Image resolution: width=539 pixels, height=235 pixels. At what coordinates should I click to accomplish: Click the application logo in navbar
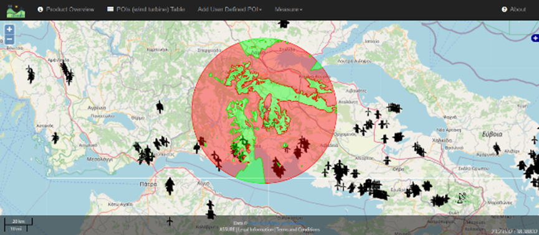16,10
